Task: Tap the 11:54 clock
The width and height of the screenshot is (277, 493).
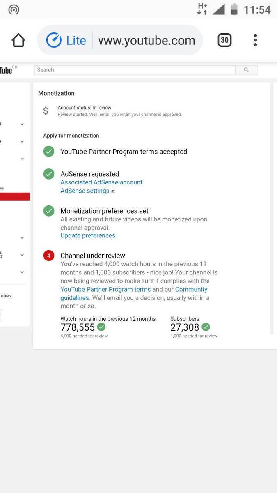Action: point(257,9)
